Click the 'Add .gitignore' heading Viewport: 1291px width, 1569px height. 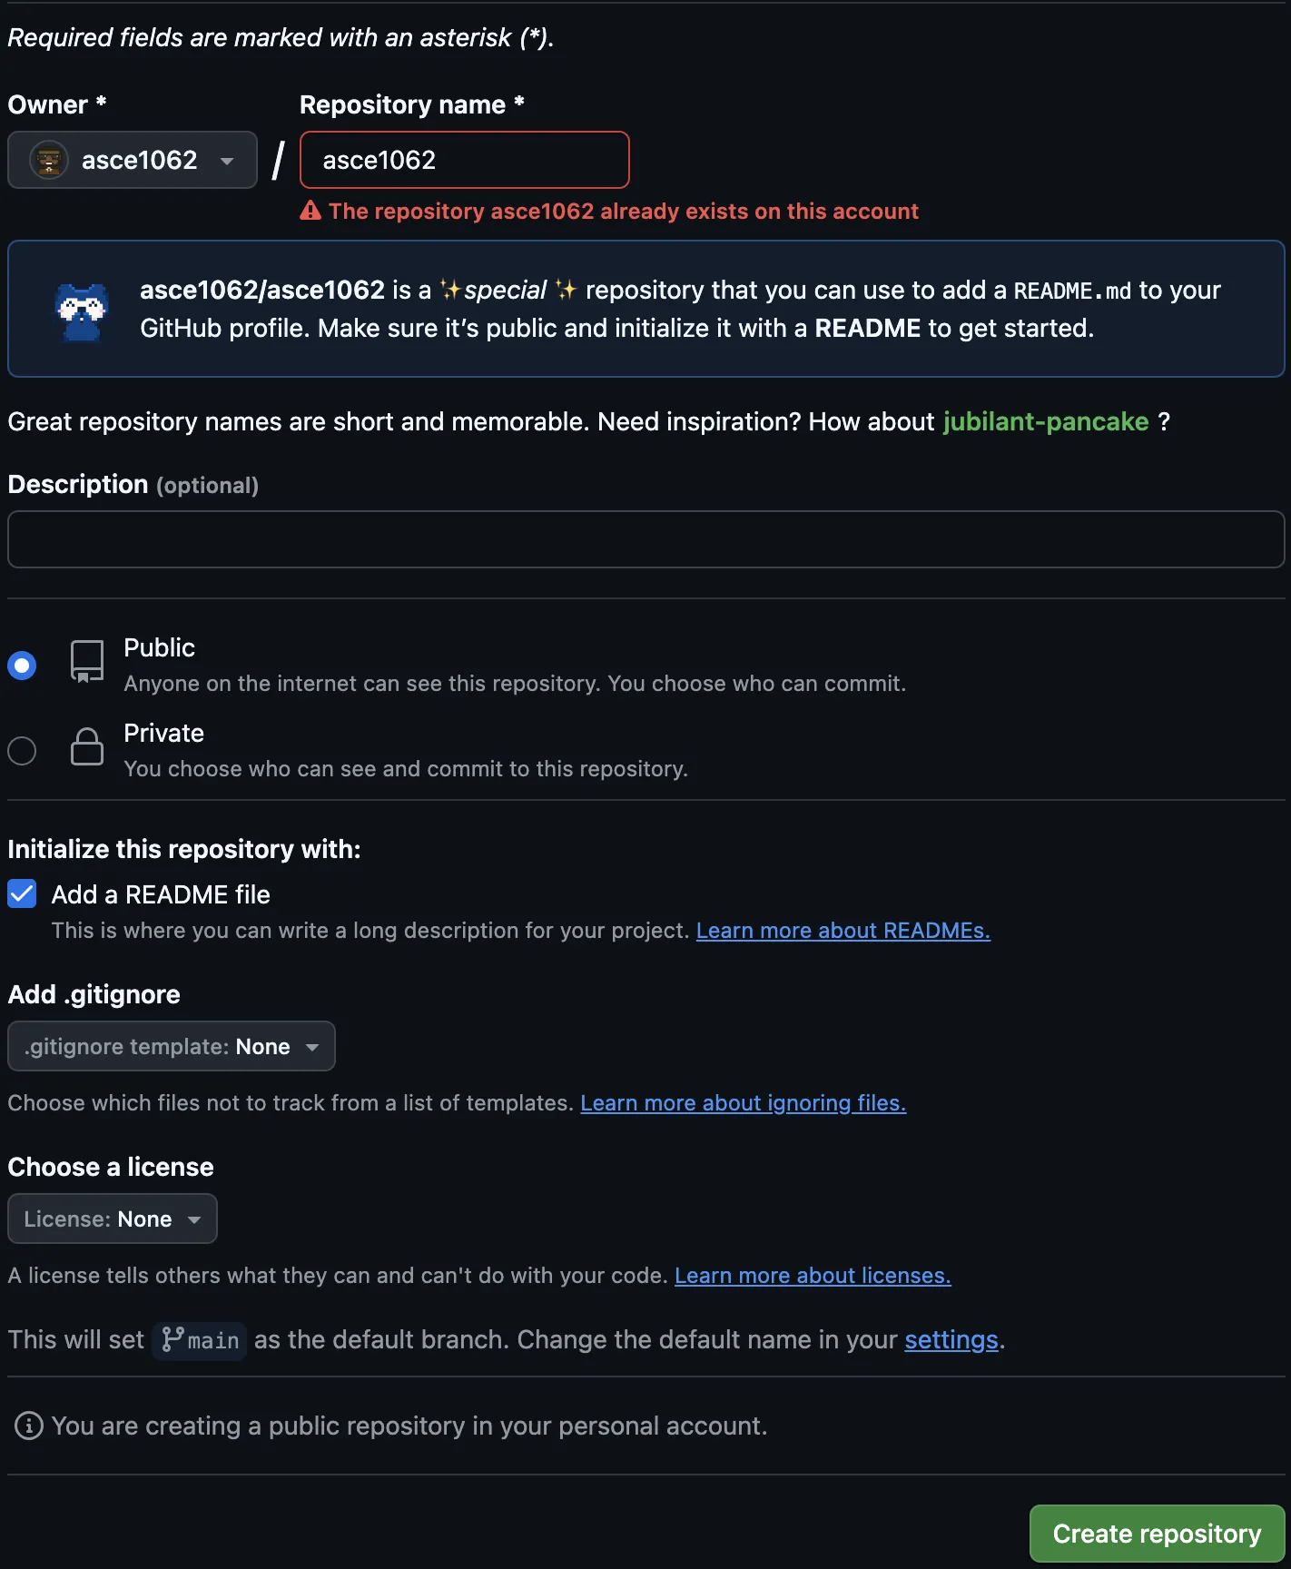point(94,994)
